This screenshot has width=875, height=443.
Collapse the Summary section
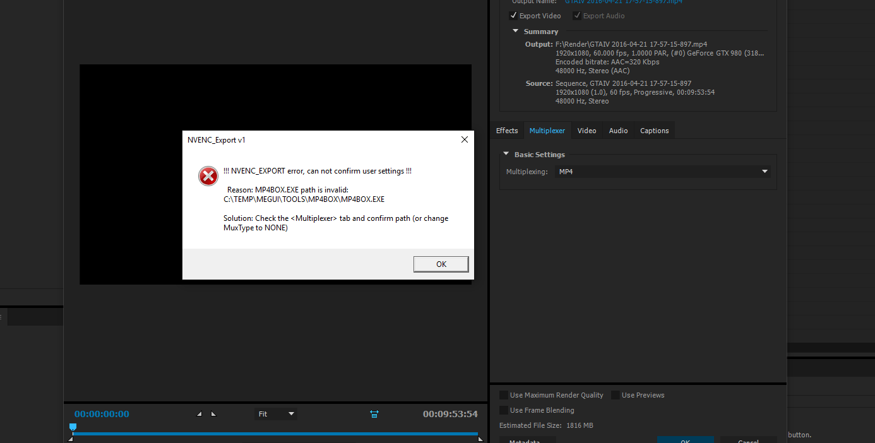coord(515,31)
